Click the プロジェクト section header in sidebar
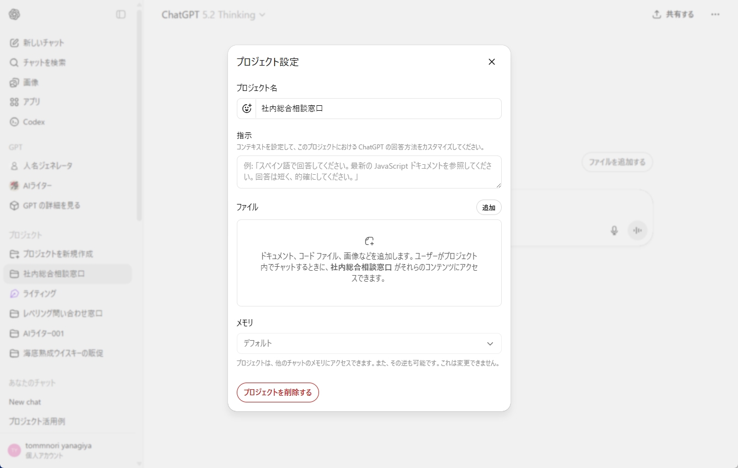This screenshot has width=738, height=468. (x=25, y=235)
